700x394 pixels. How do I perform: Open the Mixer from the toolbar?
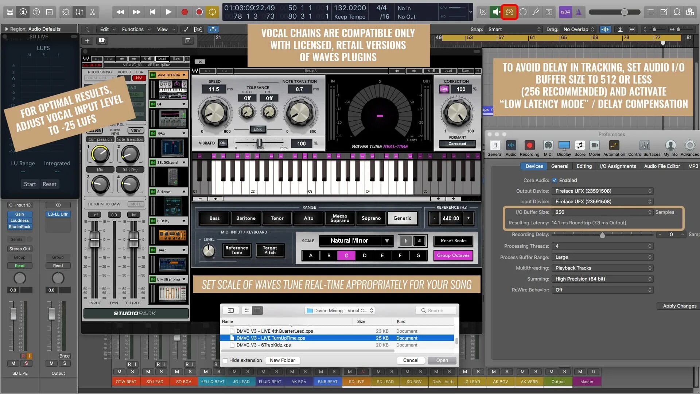pyautogui.click(x=79, y=12)
